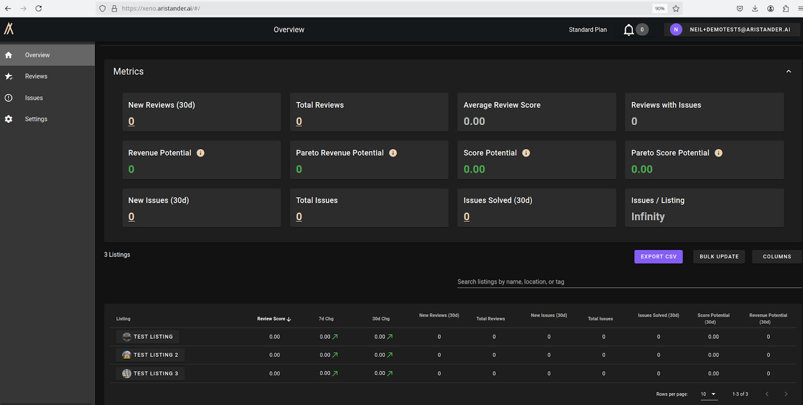Click the Total Issues value link
Screen dimensions: 803x405
click(x=299, y=217)
